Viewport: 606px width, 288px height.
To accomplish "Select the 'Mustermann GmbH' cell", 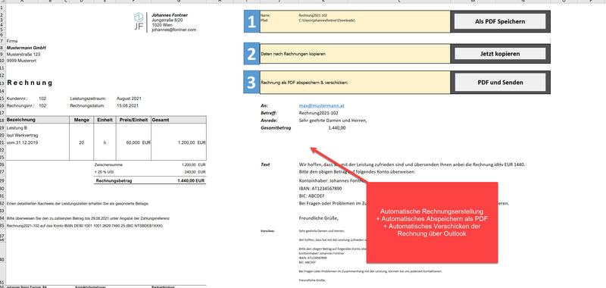I will pyautogui.click(x=27, y=48).
